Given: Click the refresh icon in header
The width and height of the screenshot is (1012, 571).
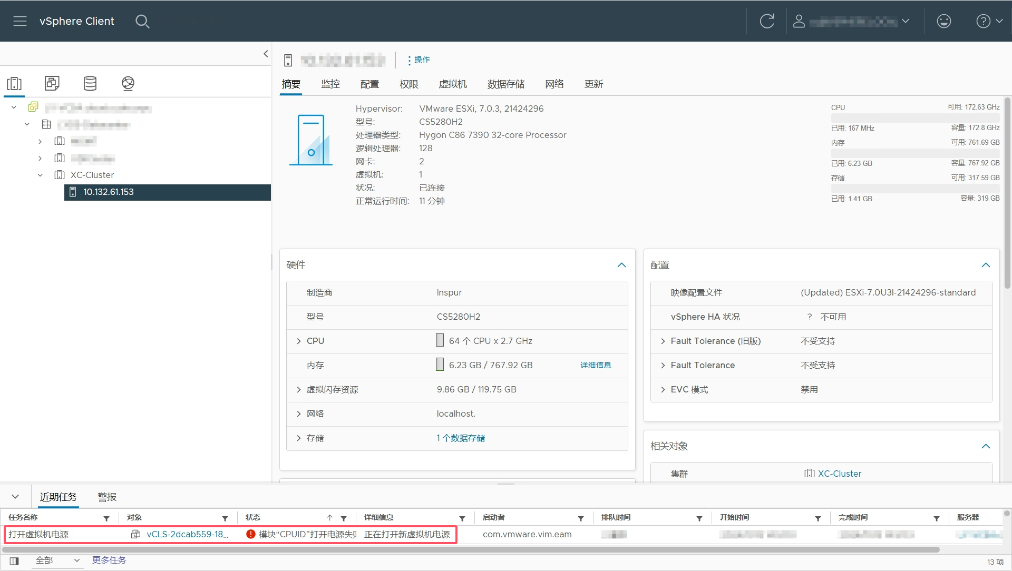Looking at the screenshot, I should [767, 21].
